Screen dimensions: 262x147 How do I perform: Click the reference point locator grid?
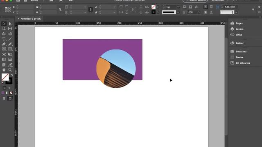[x=8, y=9]
